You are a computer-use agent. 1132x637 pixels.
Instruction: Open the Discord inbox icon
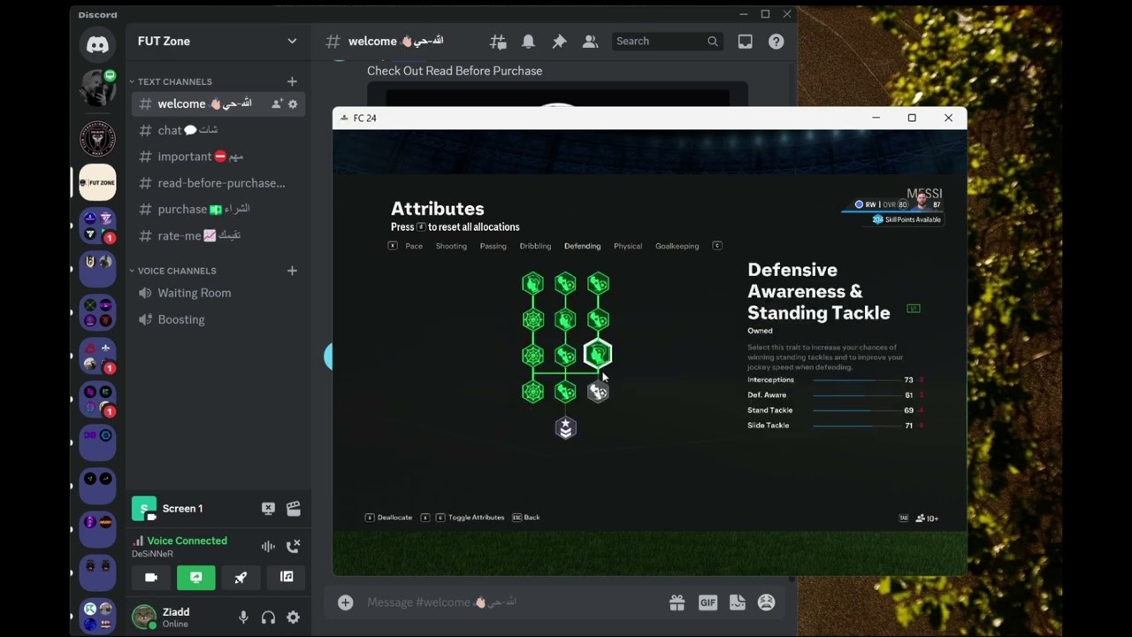pyautogui.click(x=746, y=42)
